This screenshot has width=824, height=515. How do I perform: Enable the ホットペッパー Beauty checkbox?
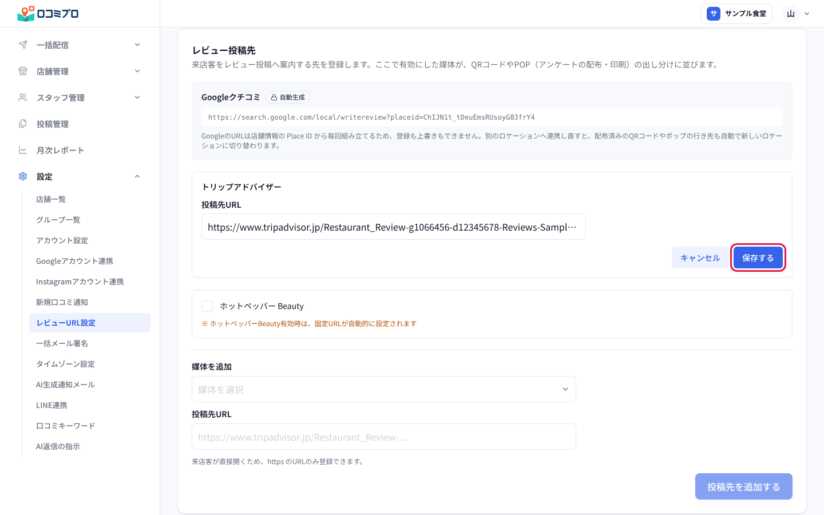(207, 306)
